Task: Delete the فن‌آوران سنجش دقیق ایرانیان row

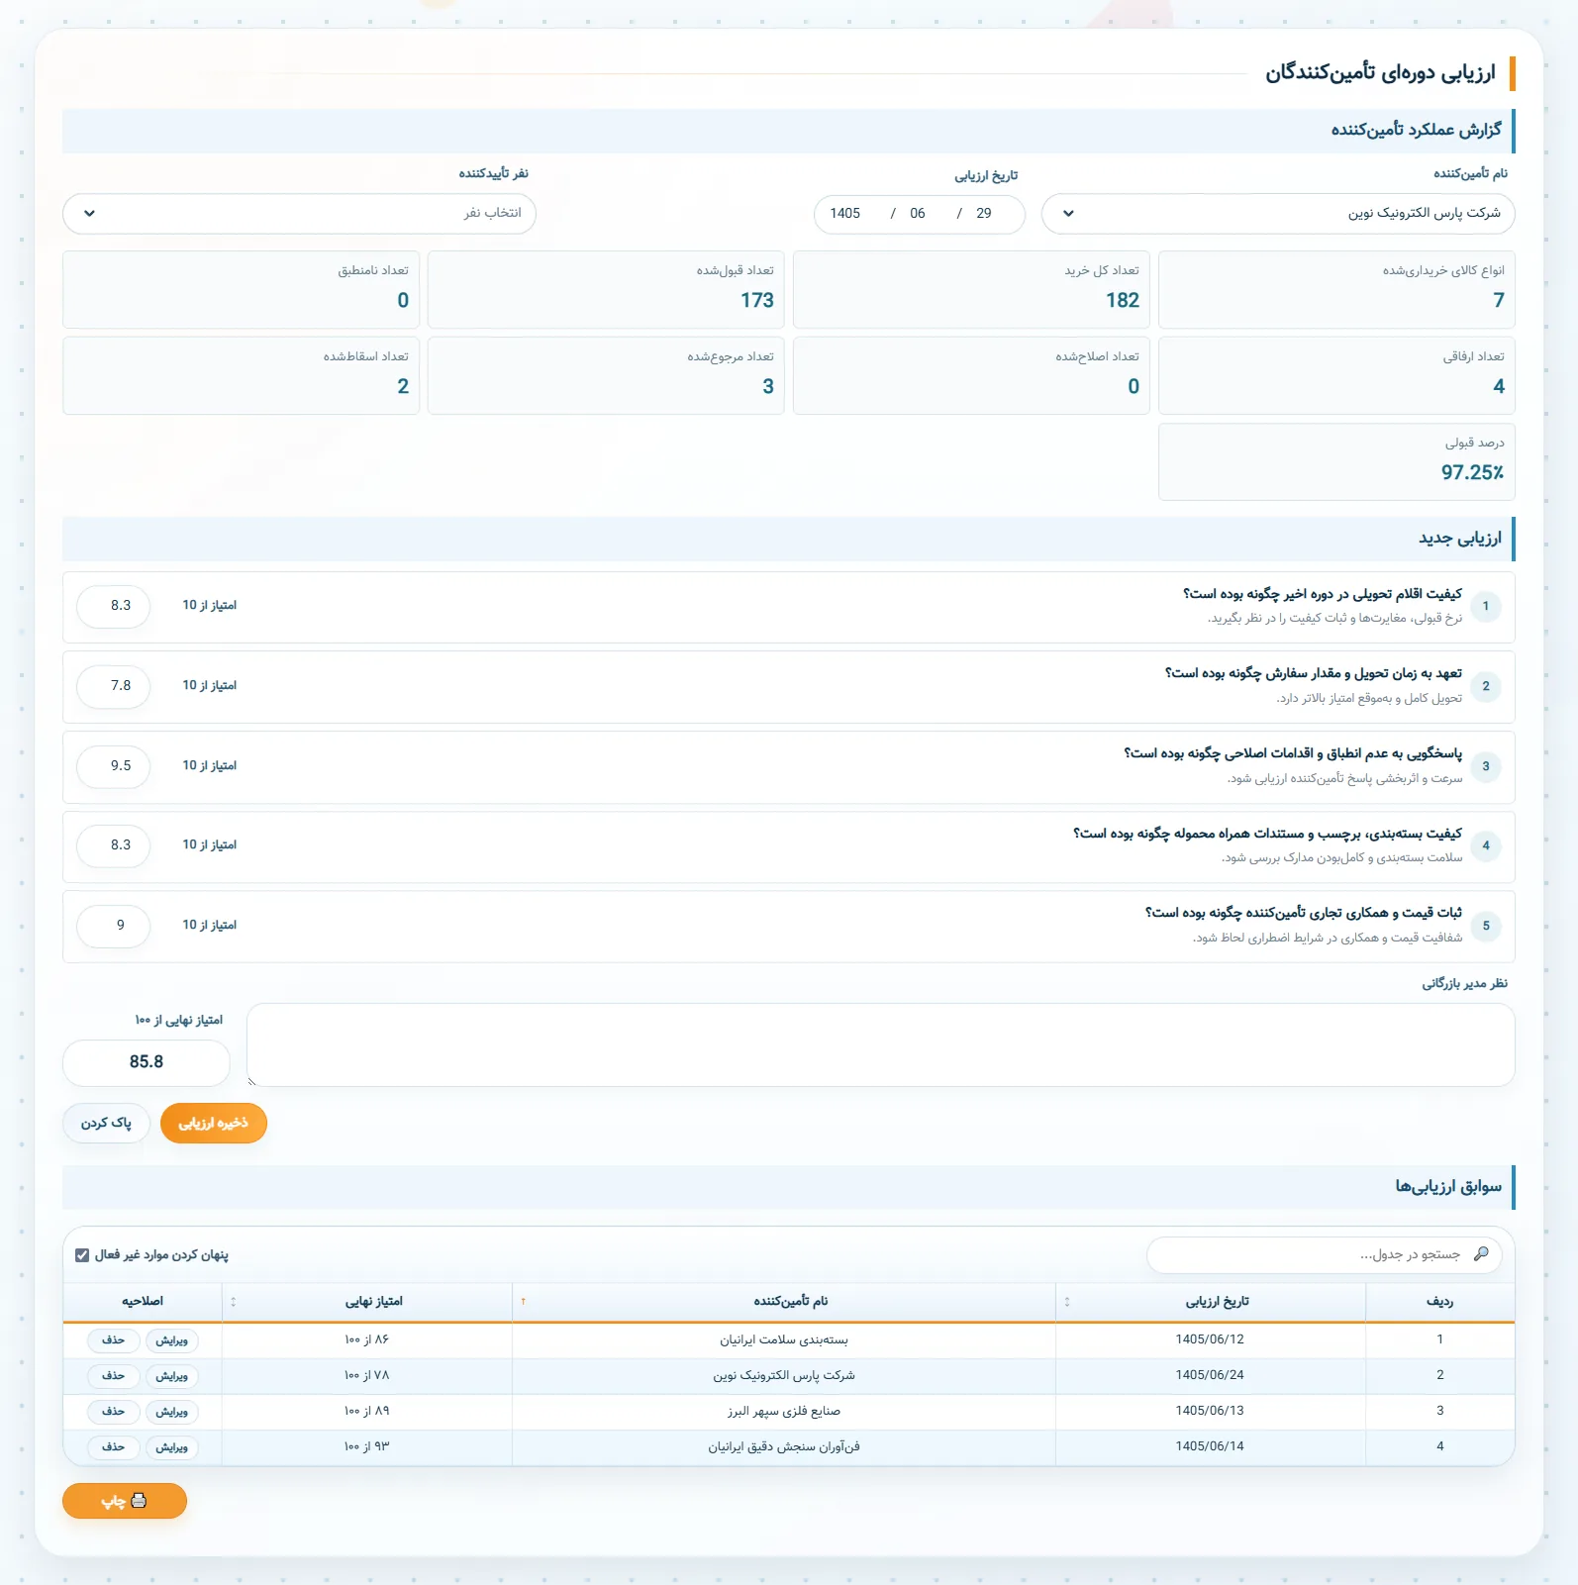Action: 114,1447
